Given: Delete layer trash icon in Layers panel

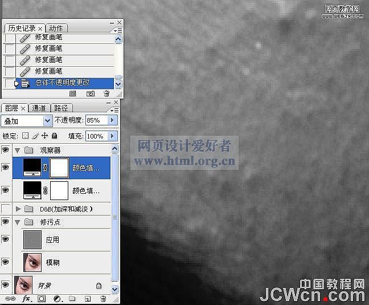Looking at the screenshot, I should click(103, 299).
